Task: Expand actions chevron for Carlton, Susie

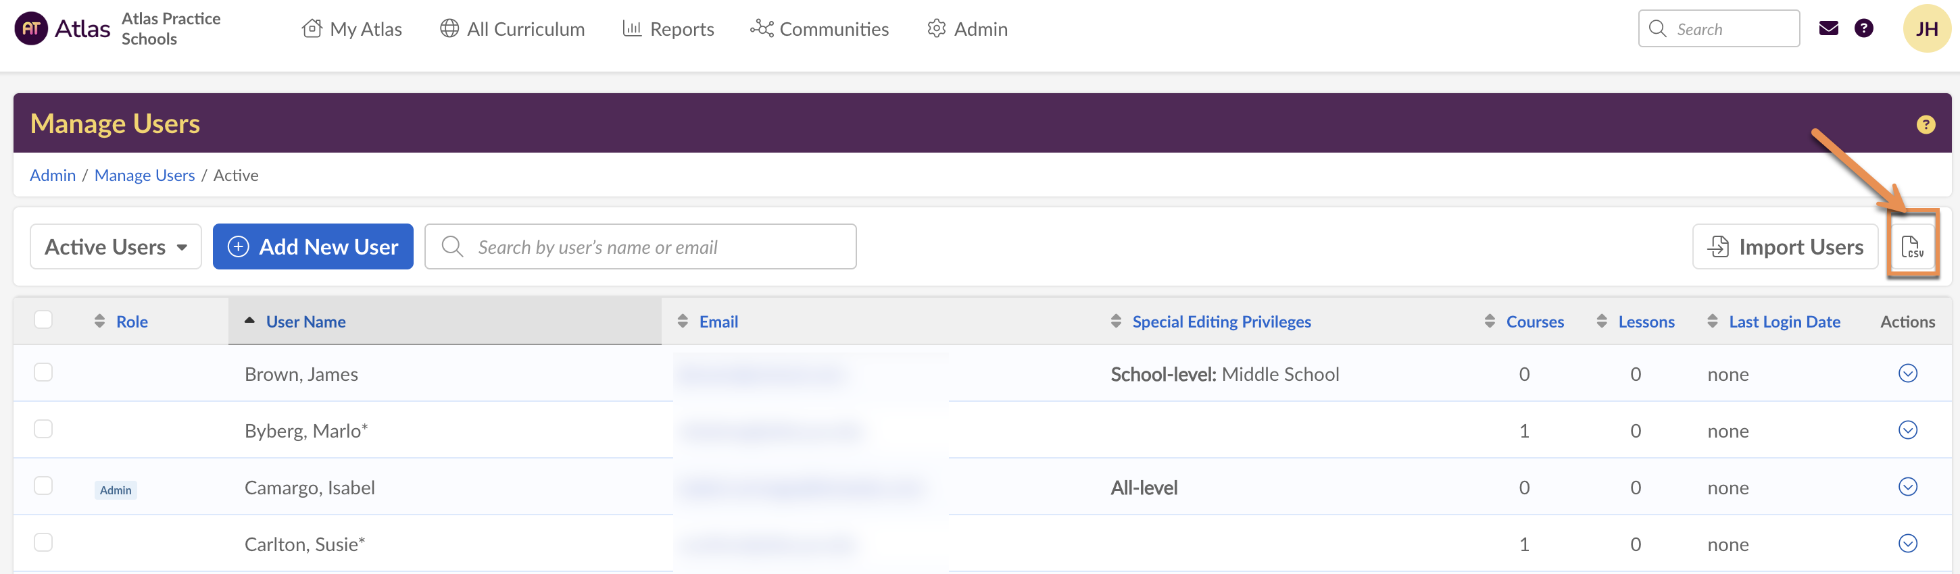Action: [1907, 544]
